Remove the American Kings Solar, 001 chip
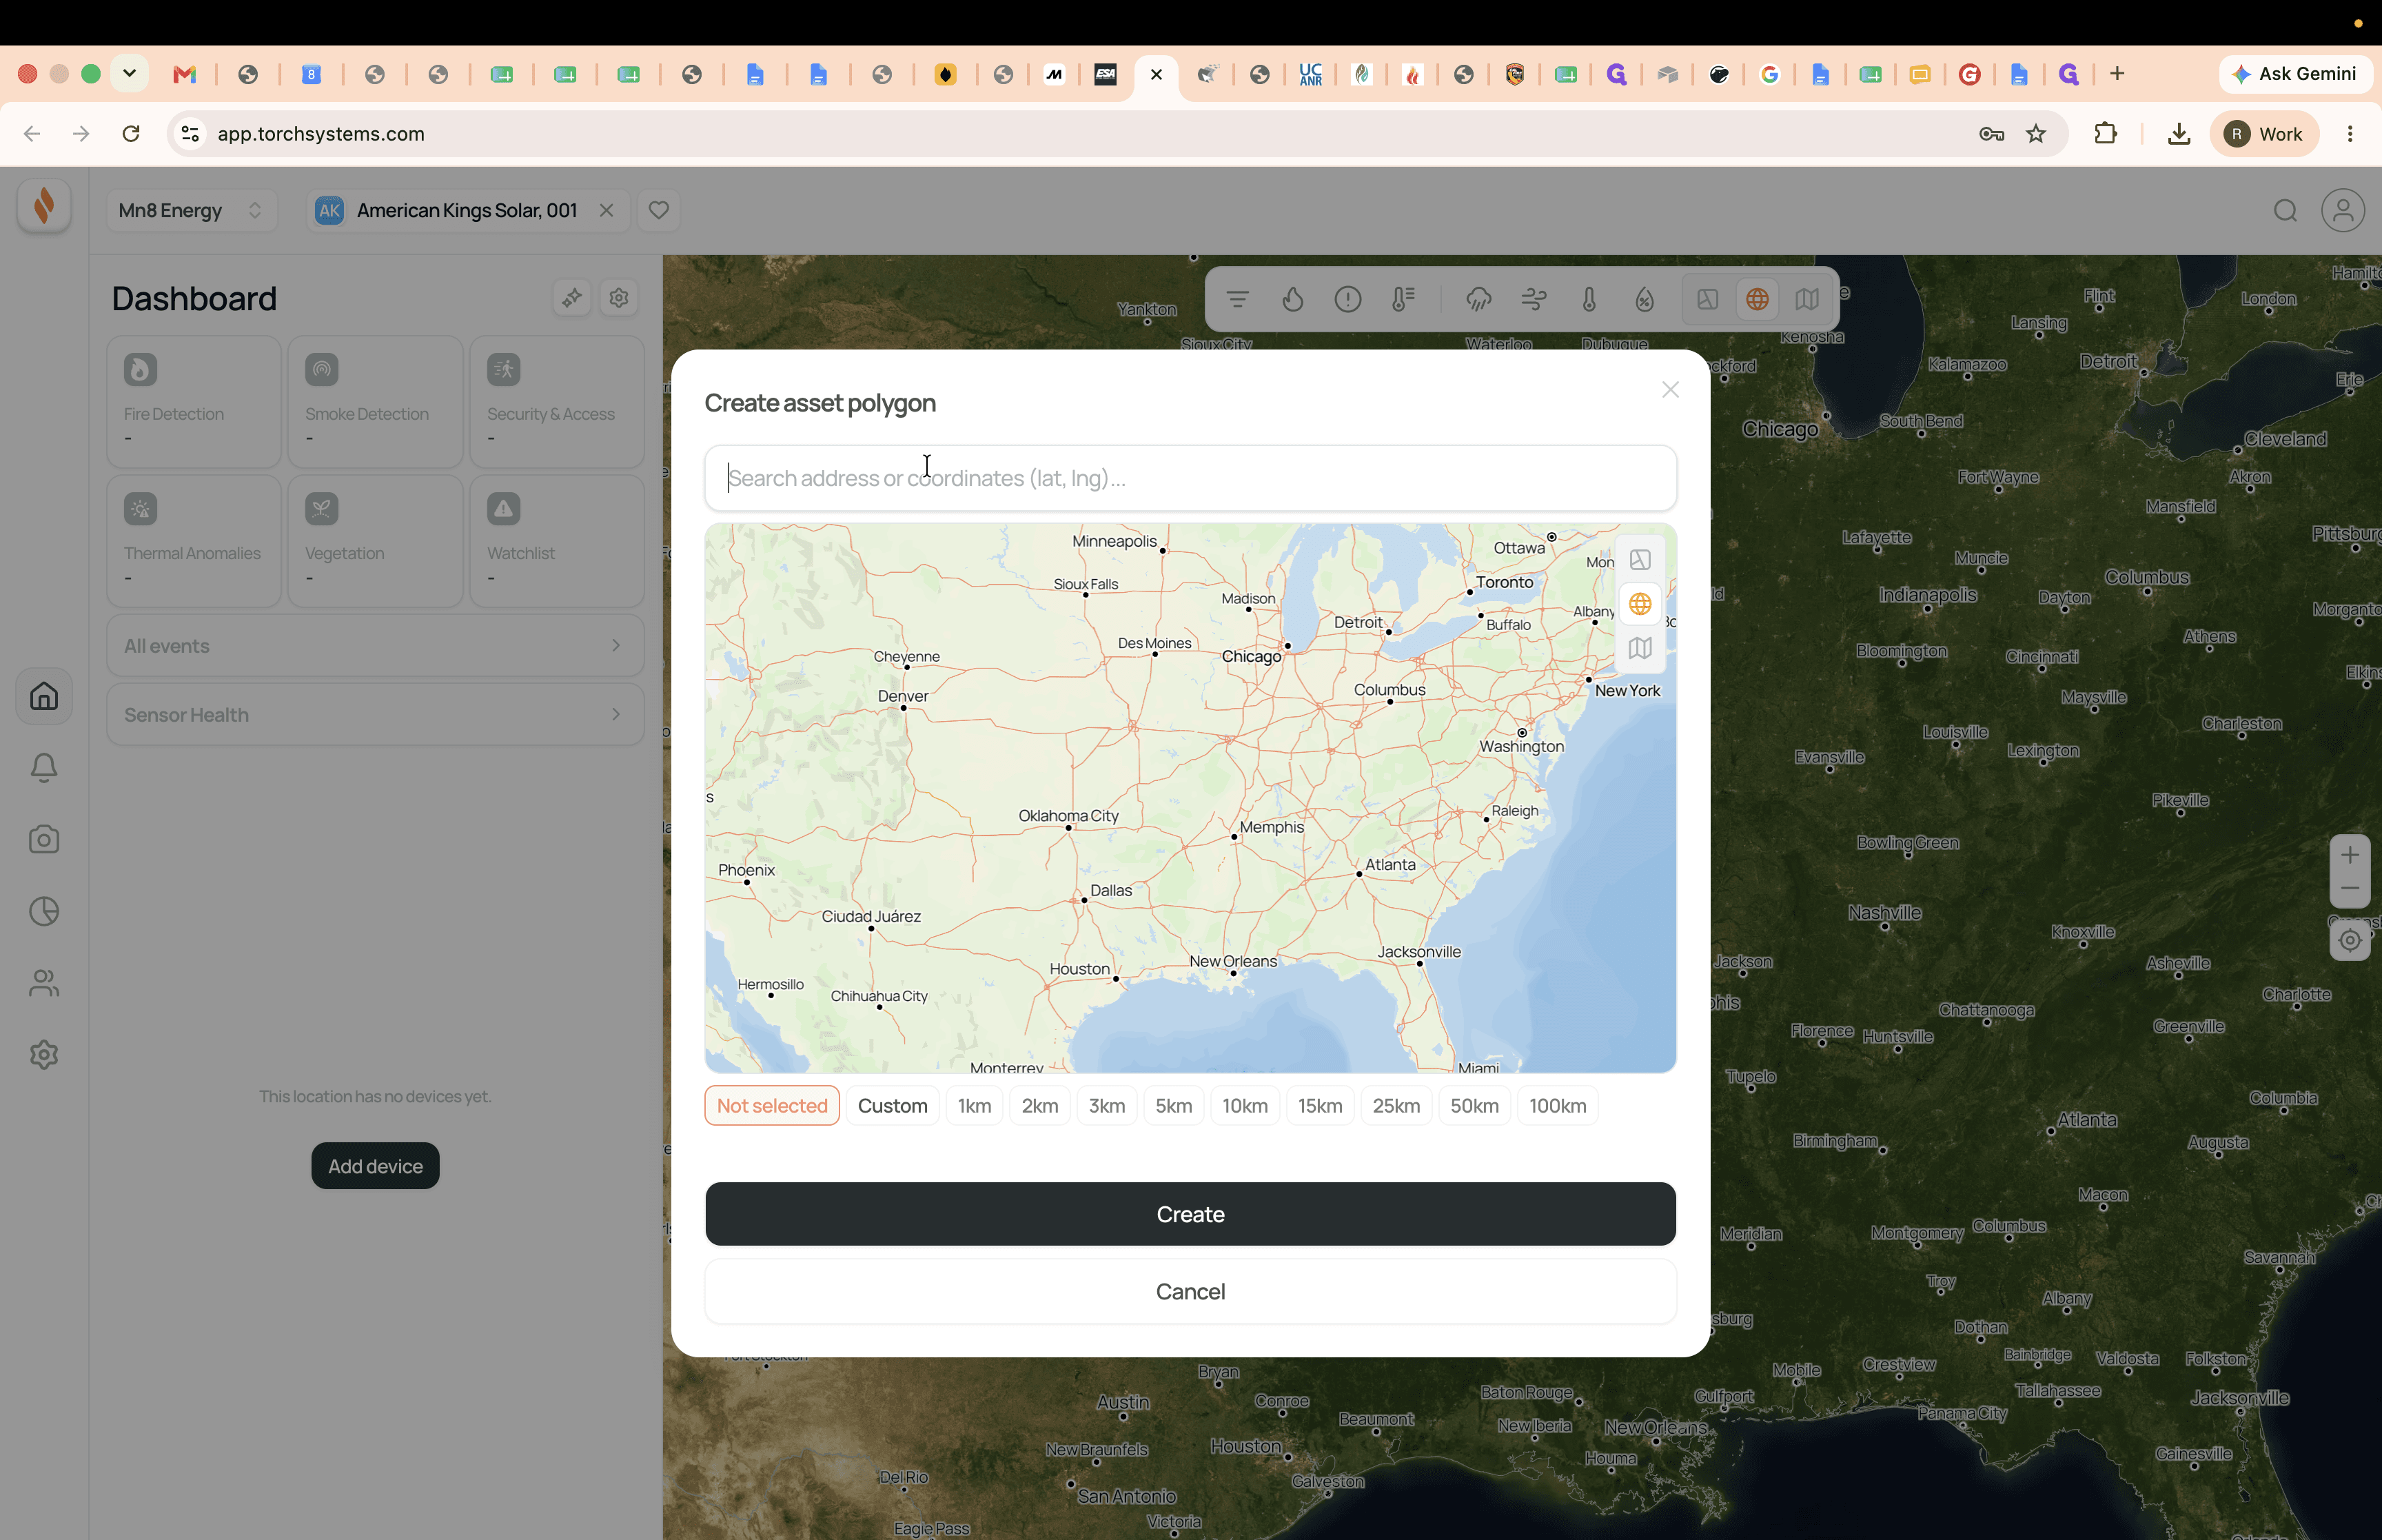Screen dimensions: 2382x1540 607,210
